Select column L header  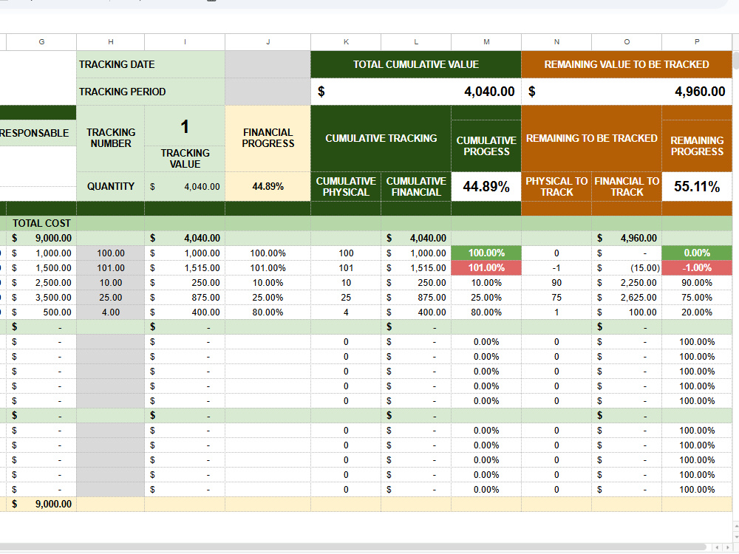tap(416, 42)
